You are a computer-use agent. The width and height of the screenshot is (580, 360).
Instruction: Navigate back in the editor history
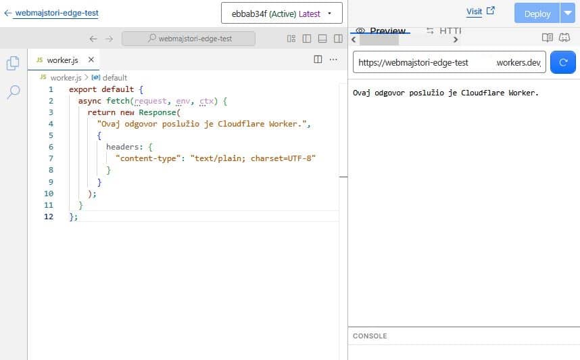(93, 39)
